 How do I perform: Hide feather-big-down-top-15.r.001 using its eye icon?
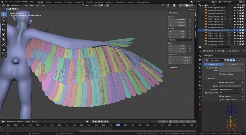[x=237, y=30]
